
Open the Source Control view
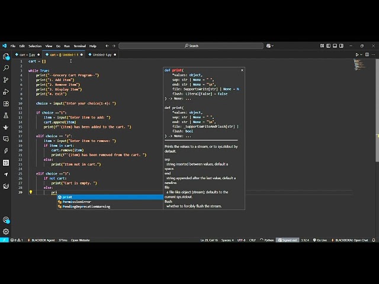coord(6,80)
